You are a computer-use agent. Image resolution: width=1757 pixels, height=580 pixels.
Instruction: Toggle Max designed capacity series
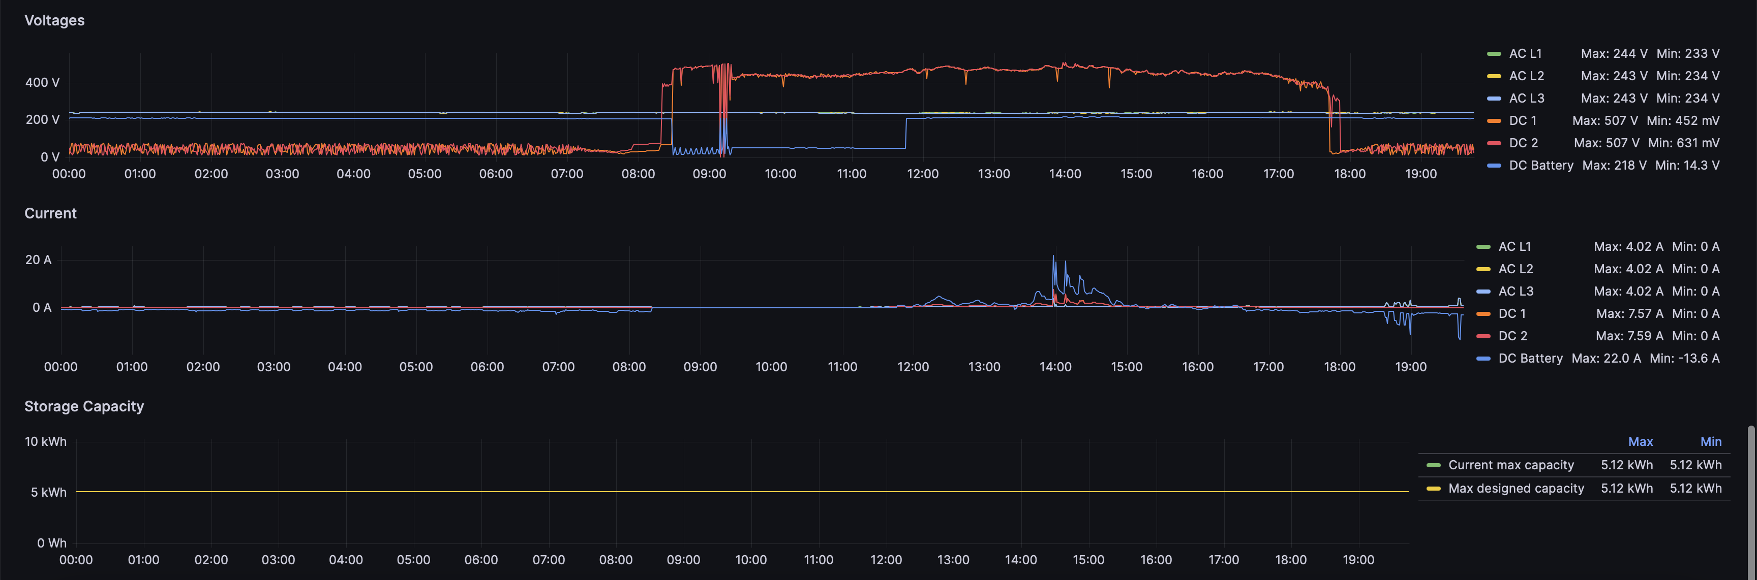point(1516,489)
